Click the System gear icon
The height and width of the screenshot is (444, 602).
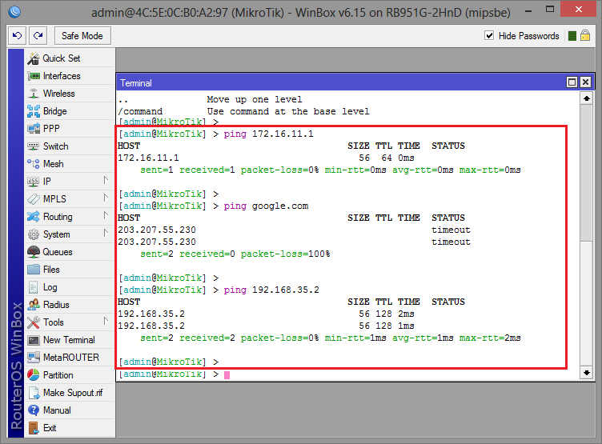click(34, 234)
